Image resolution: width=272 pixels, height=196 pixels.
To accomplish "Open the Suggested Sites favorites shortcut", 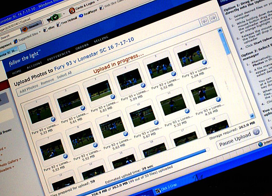I will pyautogui.click(x=27, y=37).
